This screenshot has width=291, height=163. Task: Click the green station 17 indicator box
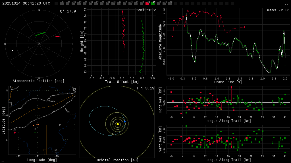point(153,3)
